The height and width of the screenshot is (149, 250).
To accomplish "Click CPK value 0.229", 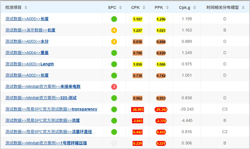I will pyautogui.click(x=138, y=144).
